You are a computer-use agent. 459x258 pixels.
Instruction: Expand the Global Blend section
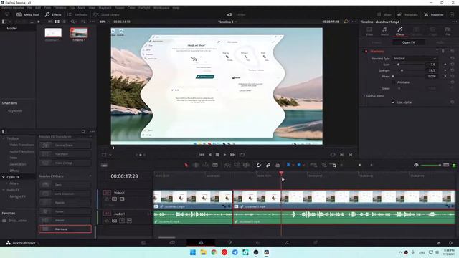(x=364, y=96)
